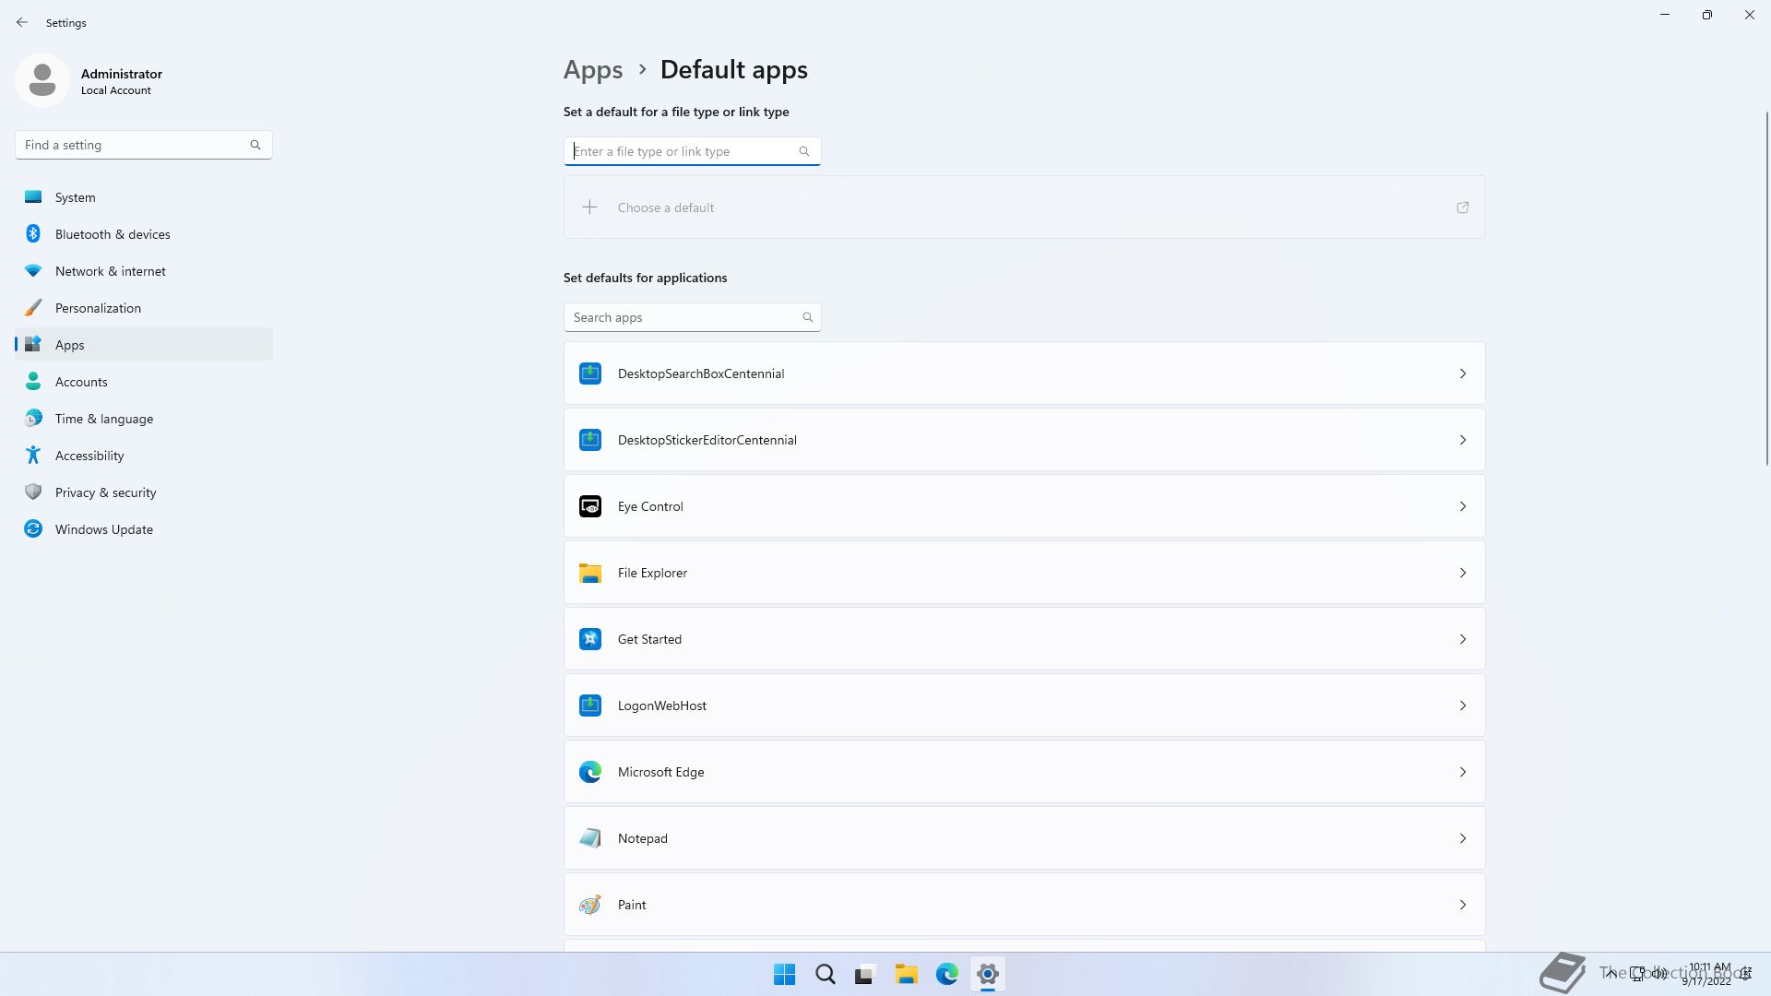Click the plus icon beside Choose a default
Image resolution: width=1771 pixels, height=996 pixels.
[589, 207]
